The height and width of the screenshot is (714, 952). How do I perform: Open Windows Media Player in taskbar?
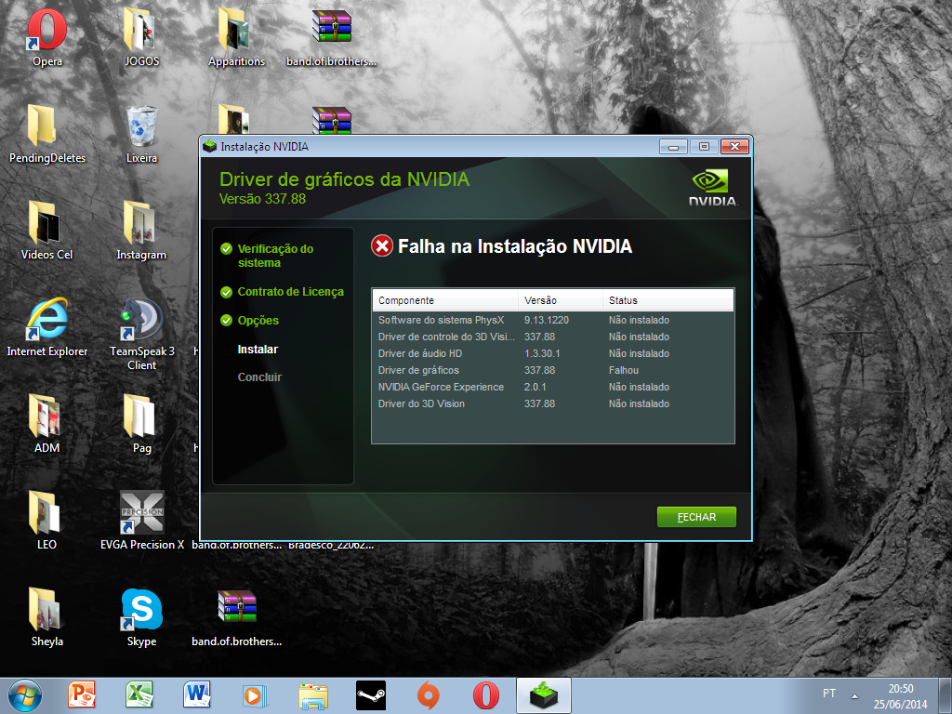tap(254, 695)
